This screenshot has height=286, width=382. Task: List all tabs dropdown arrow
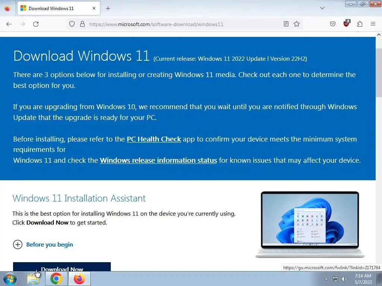322,8
